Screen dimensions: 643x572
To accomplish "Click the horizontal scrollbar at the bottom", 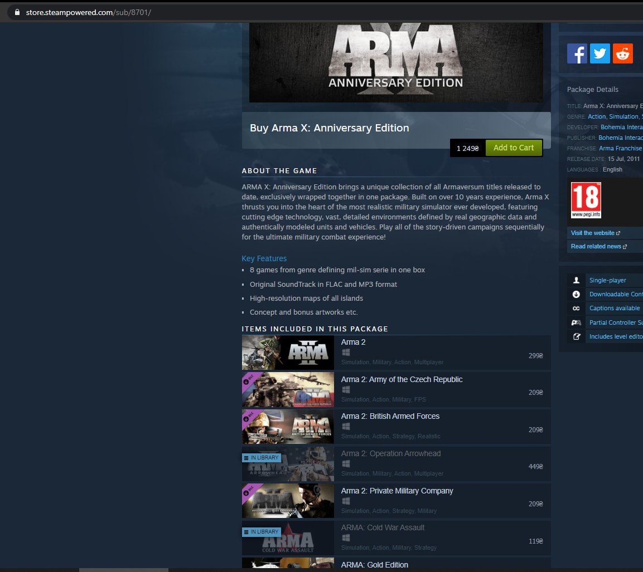I will [124, 570].
